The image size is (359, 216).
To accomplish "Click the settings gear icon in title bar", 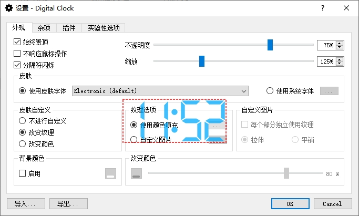I will tap(9, 8).
